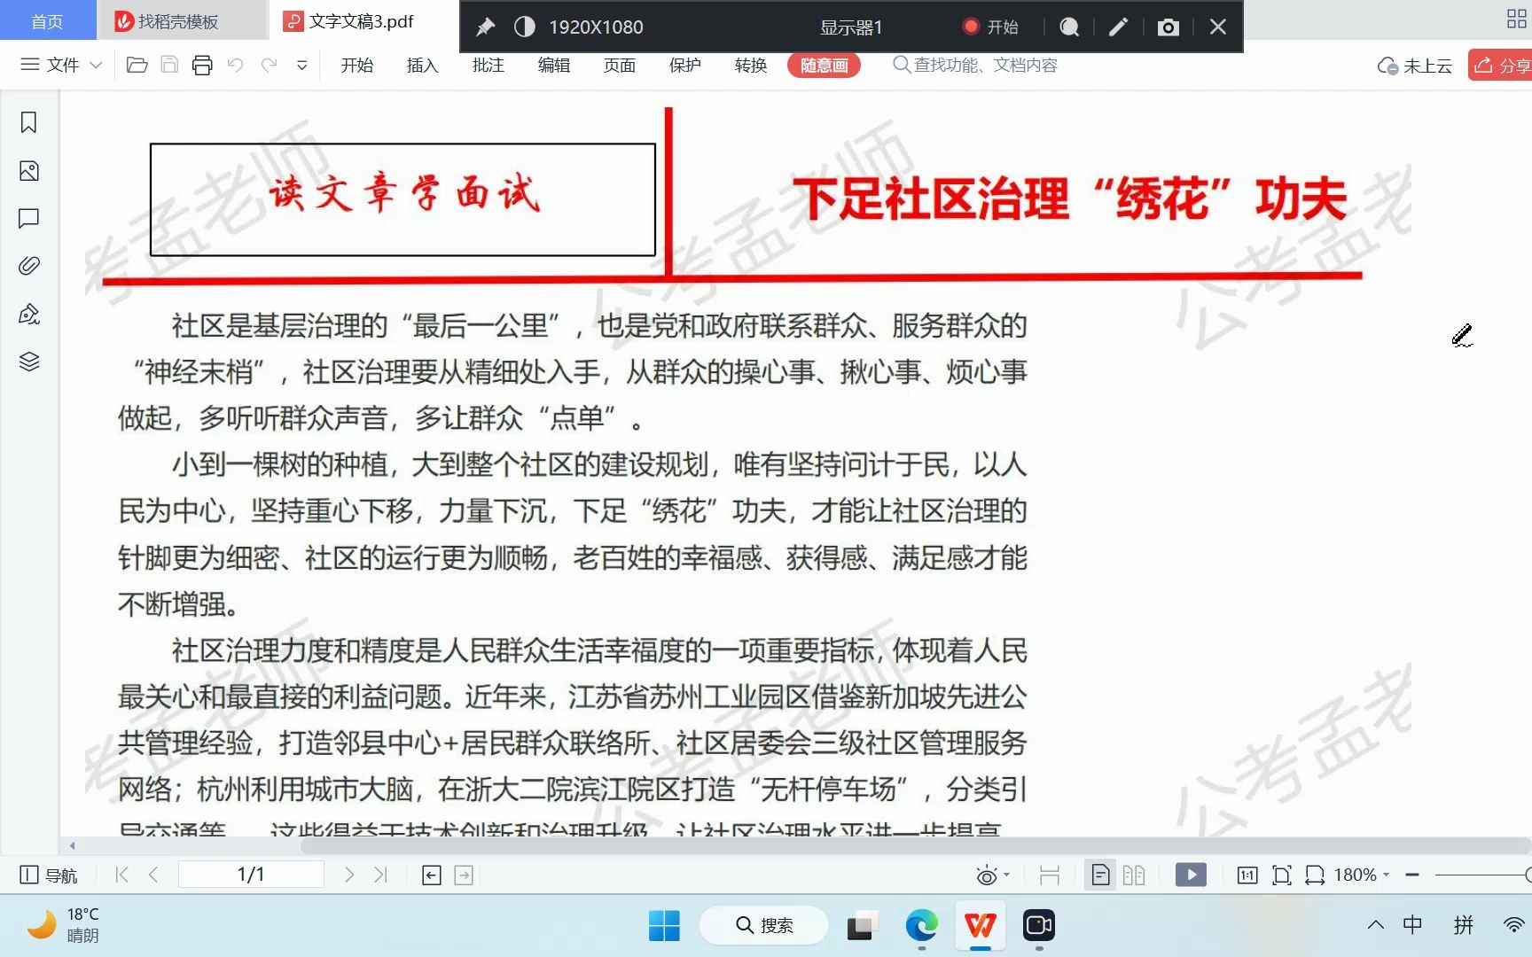This screenshot has height=957, width=1532.
Task: Toggle the recorder contrast half-circle icon
Action: tap(524, 27)
